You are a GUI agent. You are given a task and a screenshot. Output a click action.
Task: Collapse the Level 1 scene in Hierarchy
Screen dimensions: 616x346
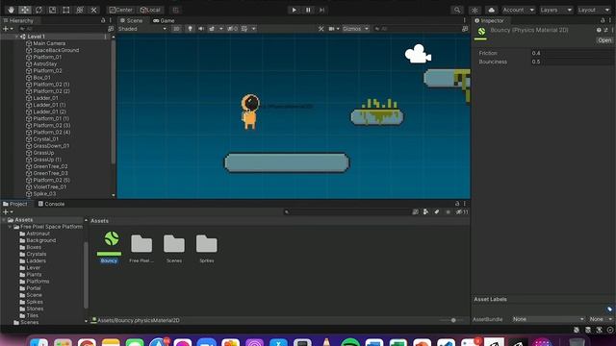17,37
